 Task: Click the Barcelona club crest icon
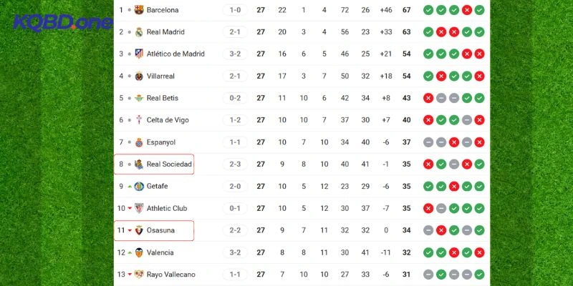coord(139,10)
